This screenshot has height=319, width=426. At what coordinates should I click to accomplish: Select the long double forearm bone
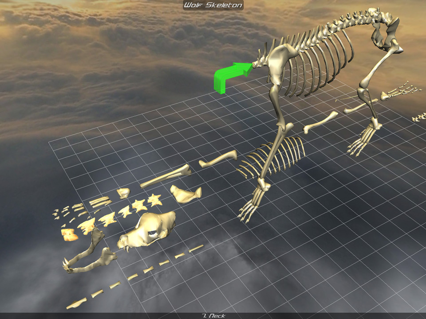pos(166,177)
